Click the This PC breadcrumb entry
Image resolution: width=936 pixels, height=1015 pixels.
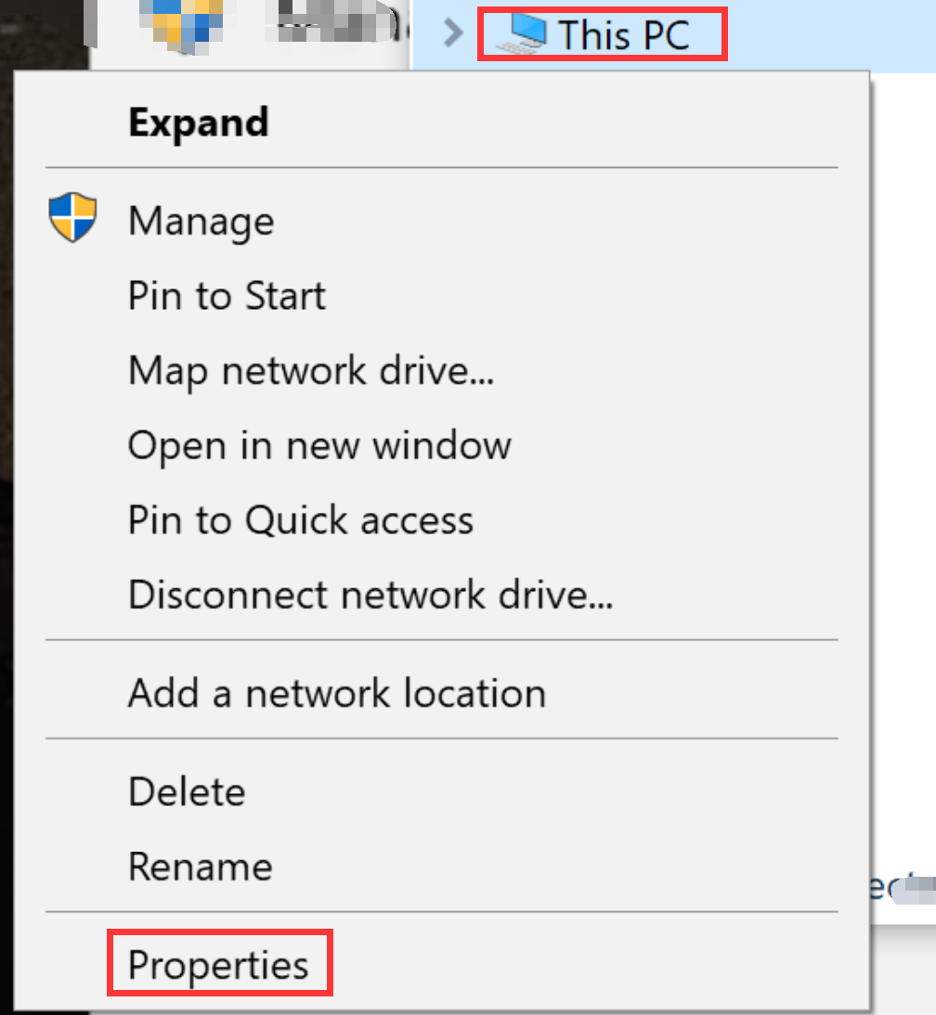click(602, 32)
